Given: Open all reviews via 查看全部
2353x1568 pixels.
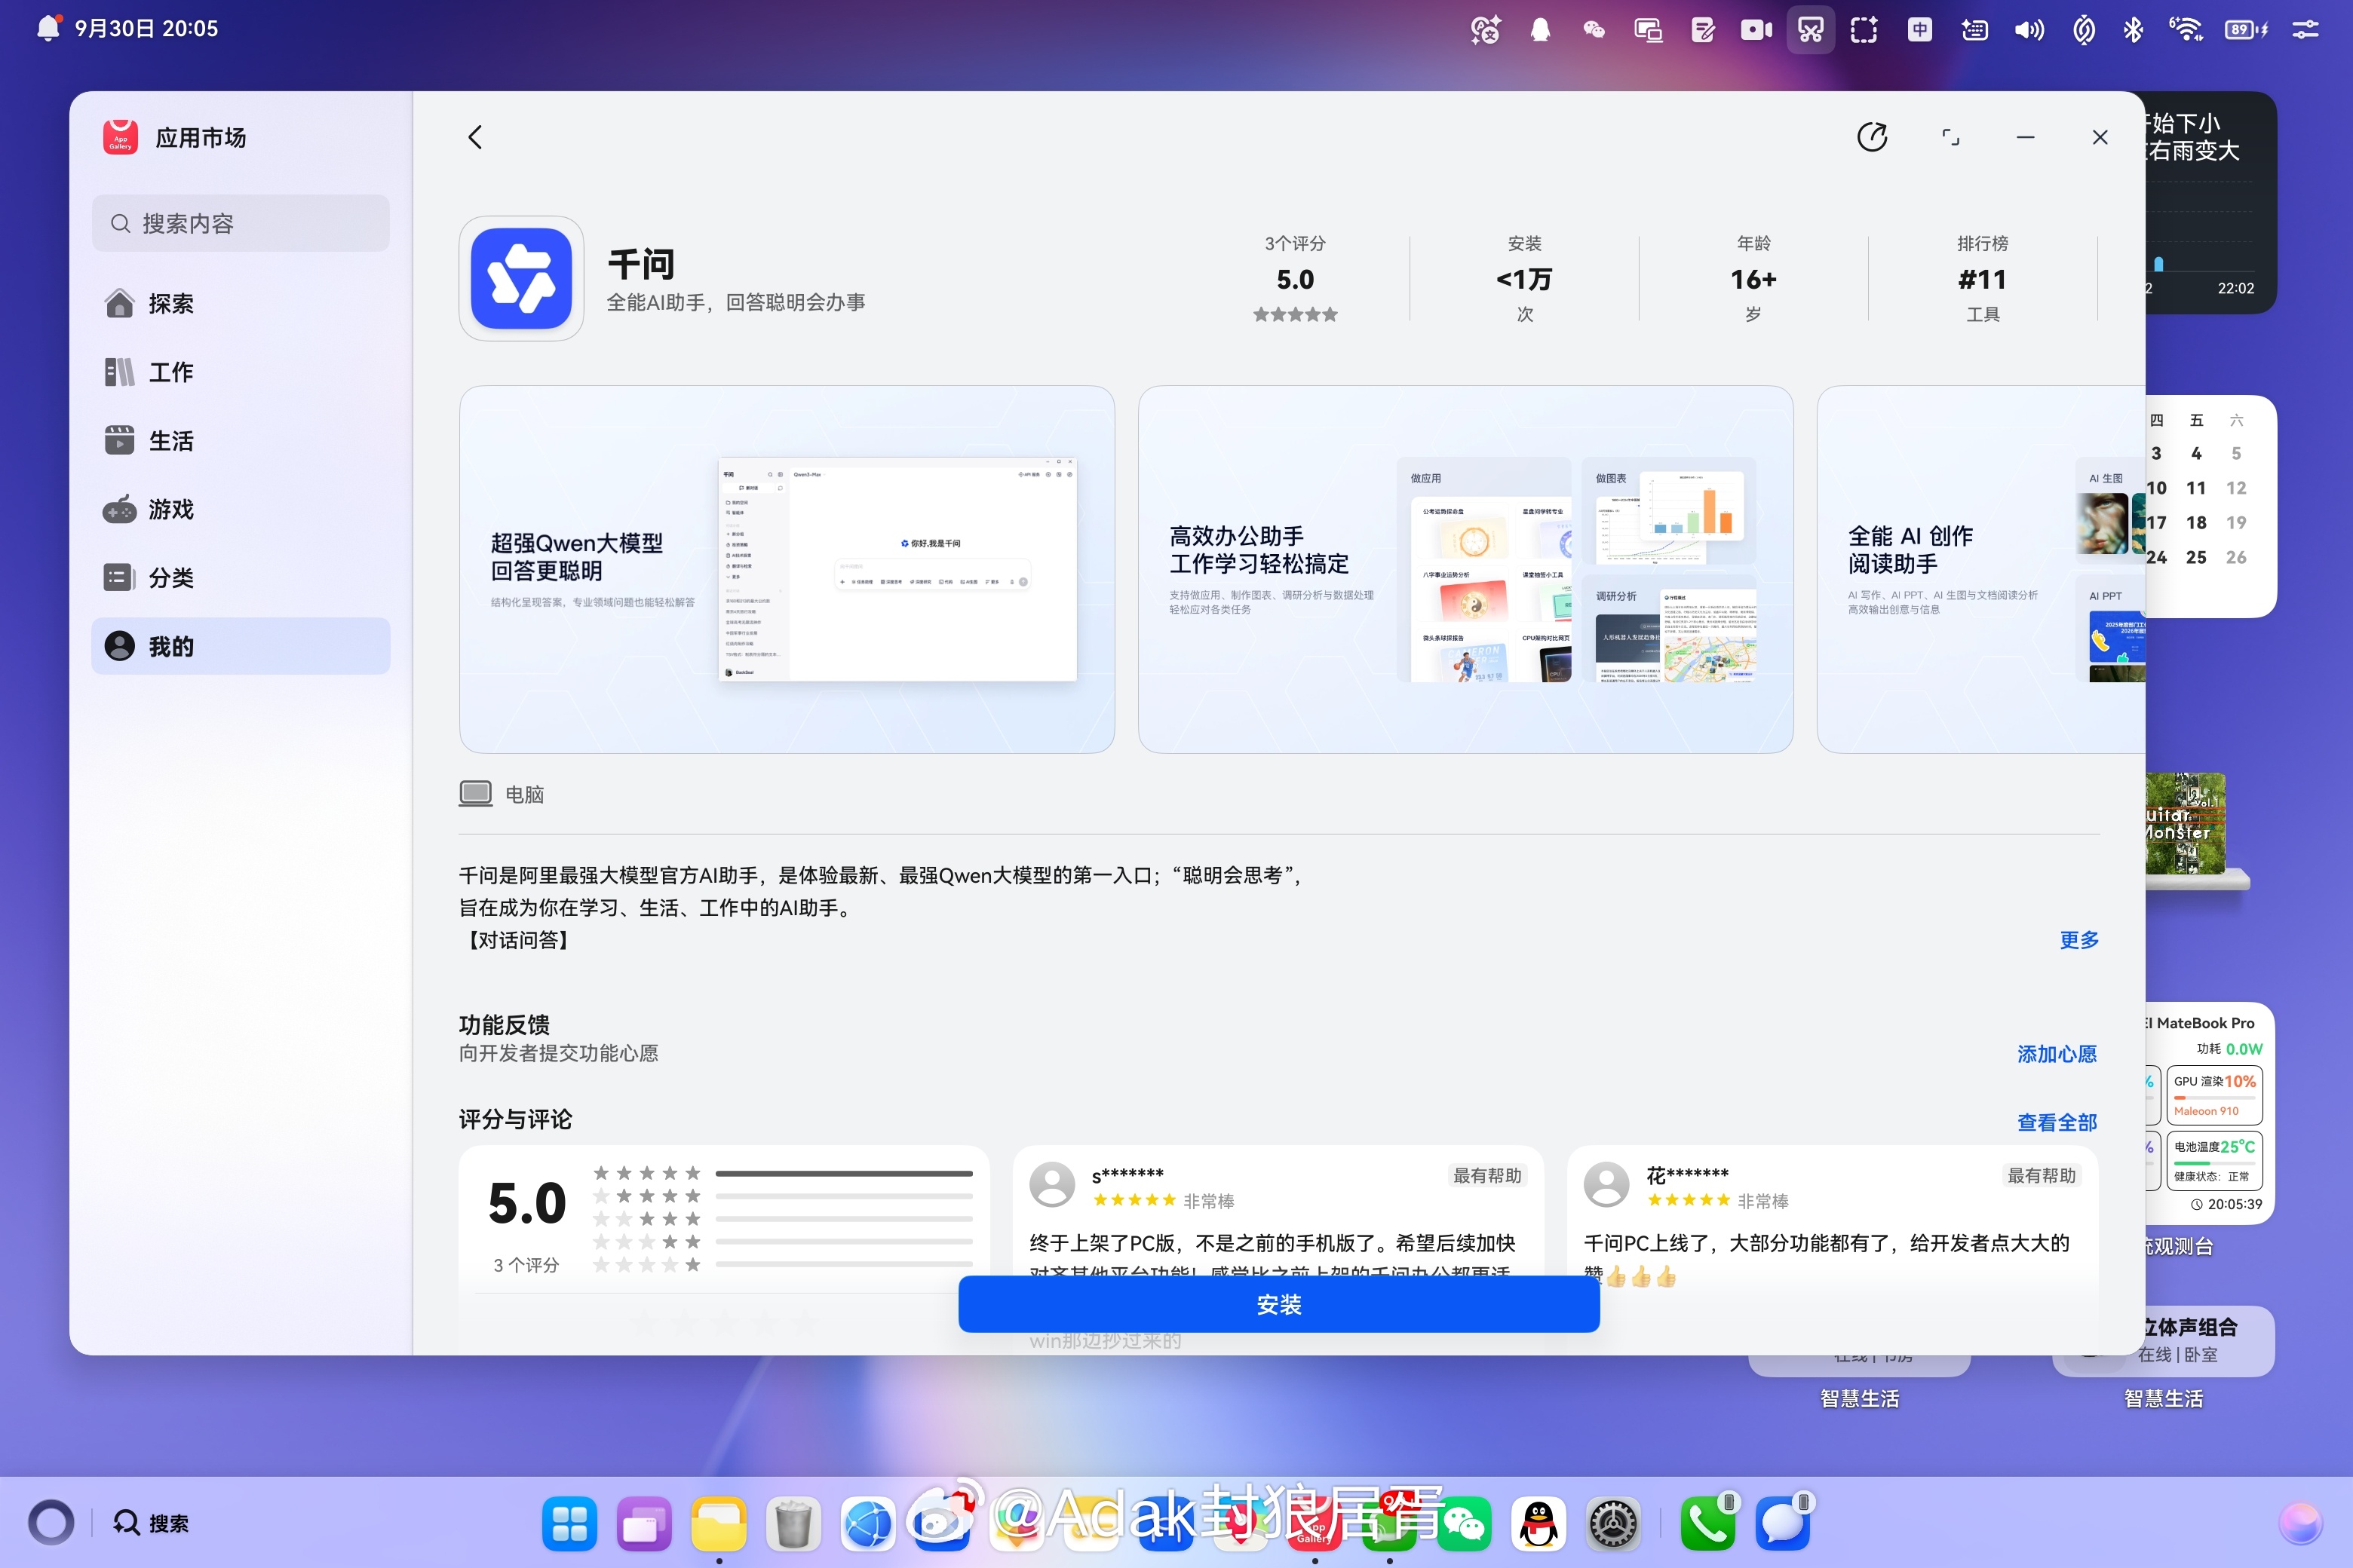Looking at the screenshot, I should (2056, 1122).
